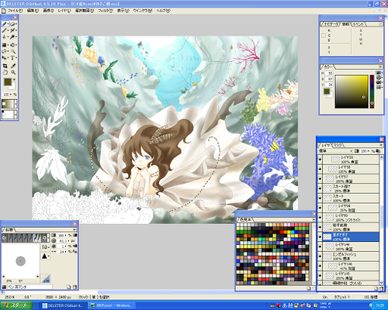Create a new layer in layer panel
Screen dimensions: 388x310
376,288
